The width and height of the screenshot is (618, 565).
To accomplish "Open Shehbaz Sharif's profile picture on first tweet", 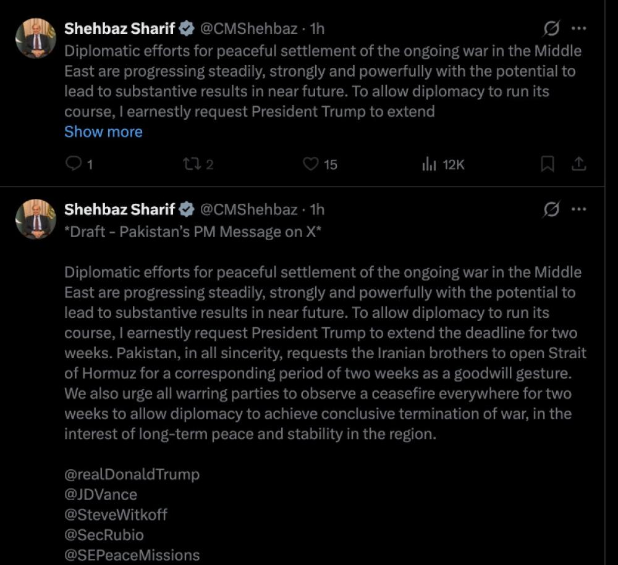I will [36, 38].
